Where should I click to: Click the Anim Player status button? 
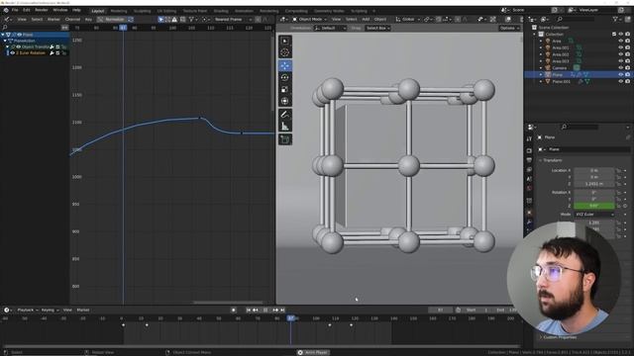tap(313, 352)
